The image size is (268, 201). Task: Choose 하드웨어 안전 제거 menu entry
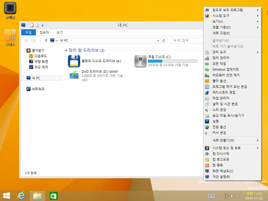232,75
